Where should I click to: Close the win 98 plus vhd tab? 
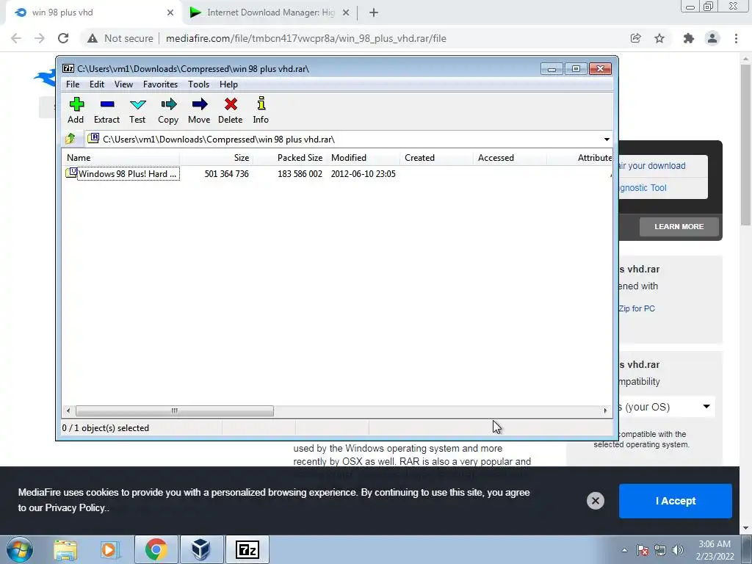[x=170, y=12]
